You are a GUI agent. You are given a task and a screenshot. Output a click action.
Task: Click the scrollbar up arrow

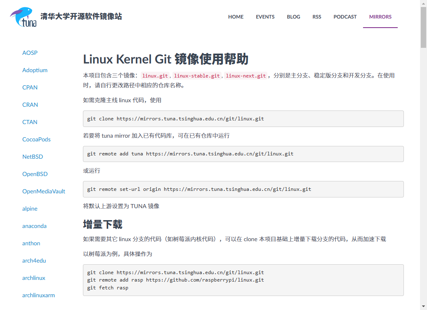pyautogui.click(x=423, y=3)
